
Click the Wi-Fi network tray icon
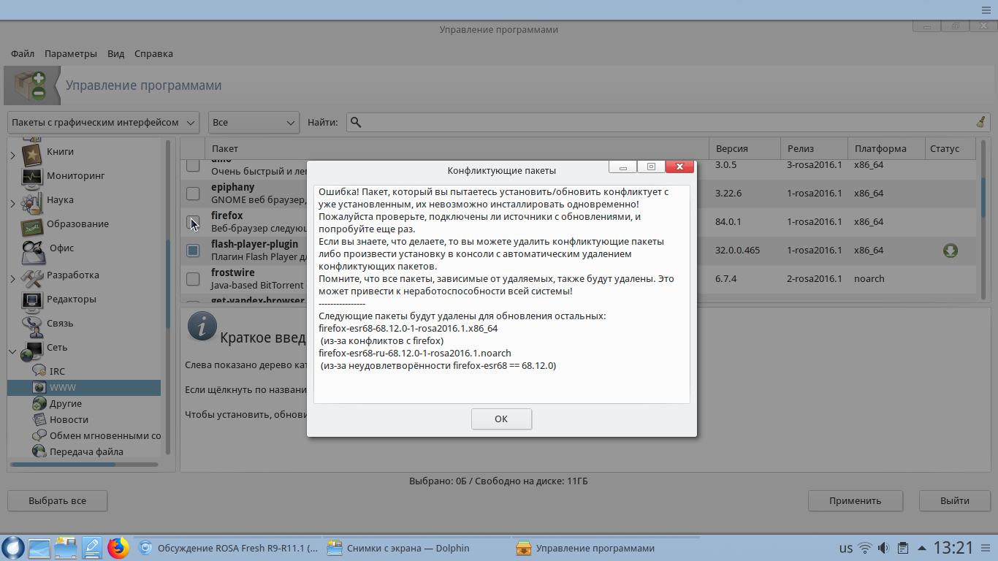click(x=865, y=548)
